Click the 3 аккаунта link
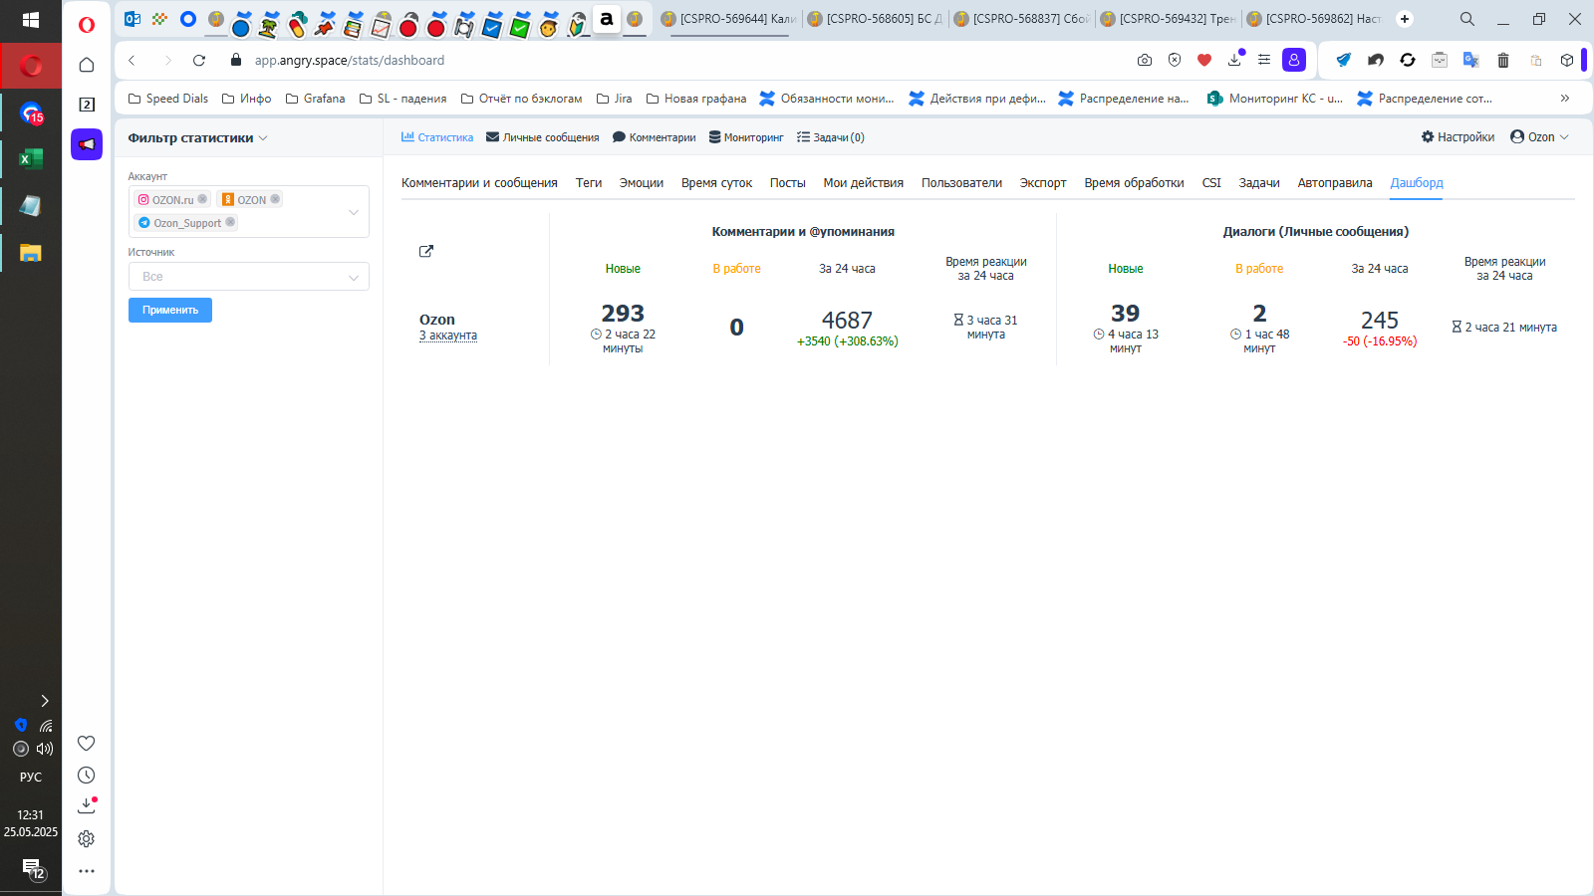1594x896 pixels. [x=448, y=336]
